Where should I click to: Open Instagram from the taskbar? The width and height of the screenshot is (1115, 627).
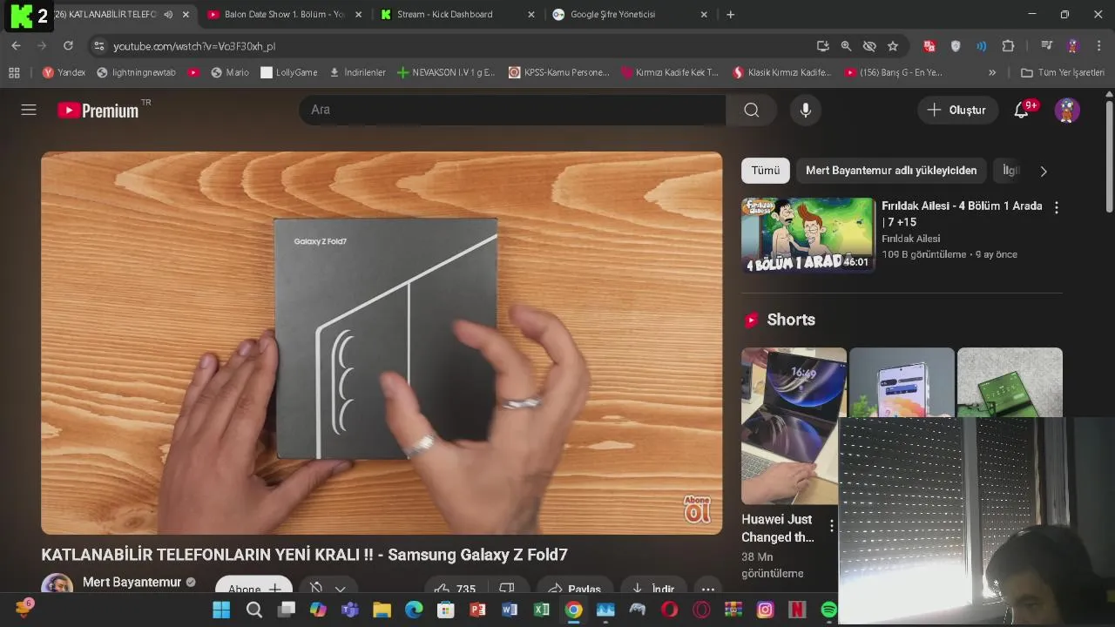click(x=765, y=610)
